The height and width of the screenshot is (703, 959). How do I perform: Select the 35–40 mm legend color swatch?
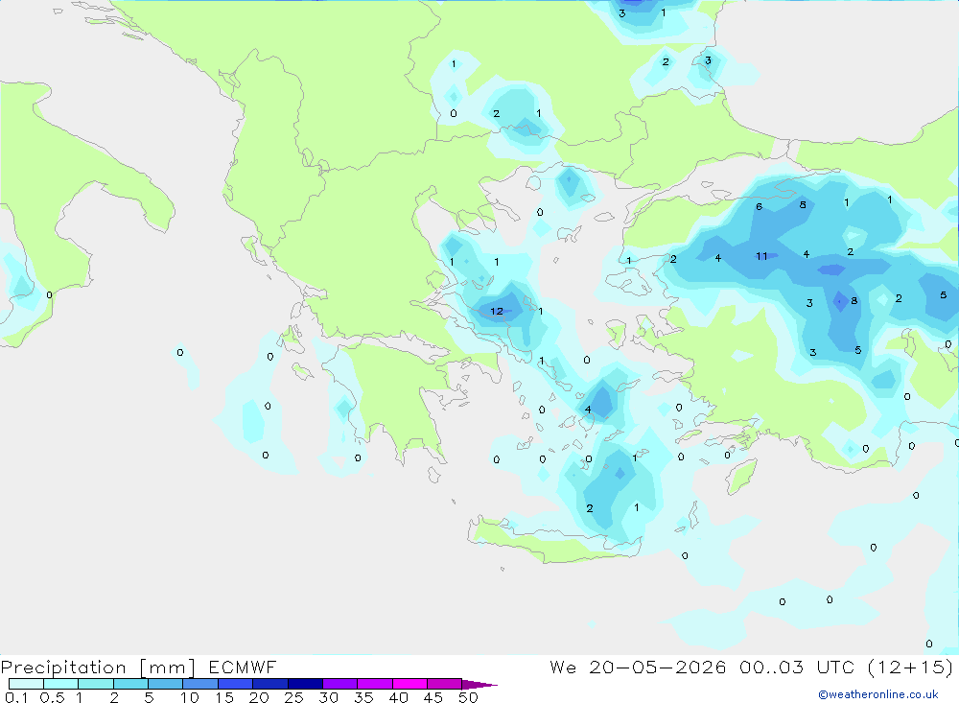pos(374,684)
